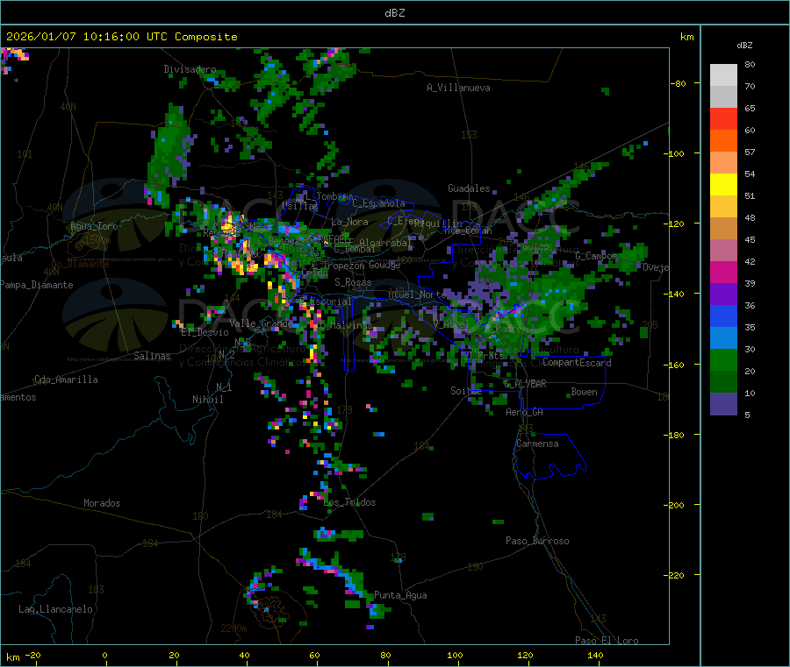Screen dimensions: 790x667
Task: Click the 2200m elevation contour label
Action: point(233,628)
